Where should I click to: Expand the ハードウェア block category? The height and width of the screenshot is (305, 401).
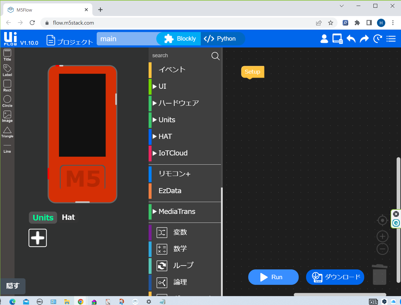click(x=185, y=103)
